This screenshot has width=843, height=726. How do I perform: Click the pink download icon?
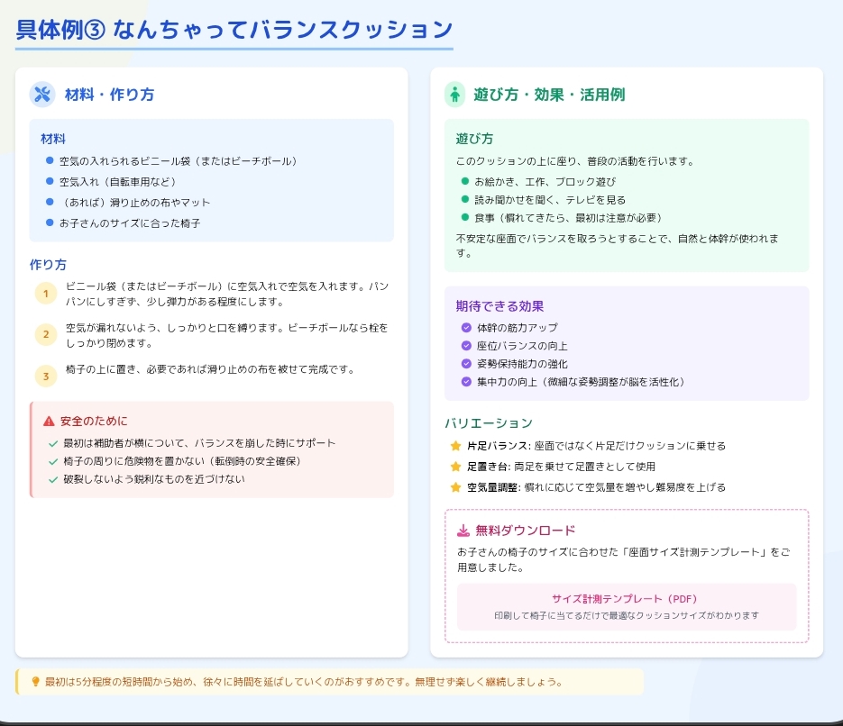point(463,531)
